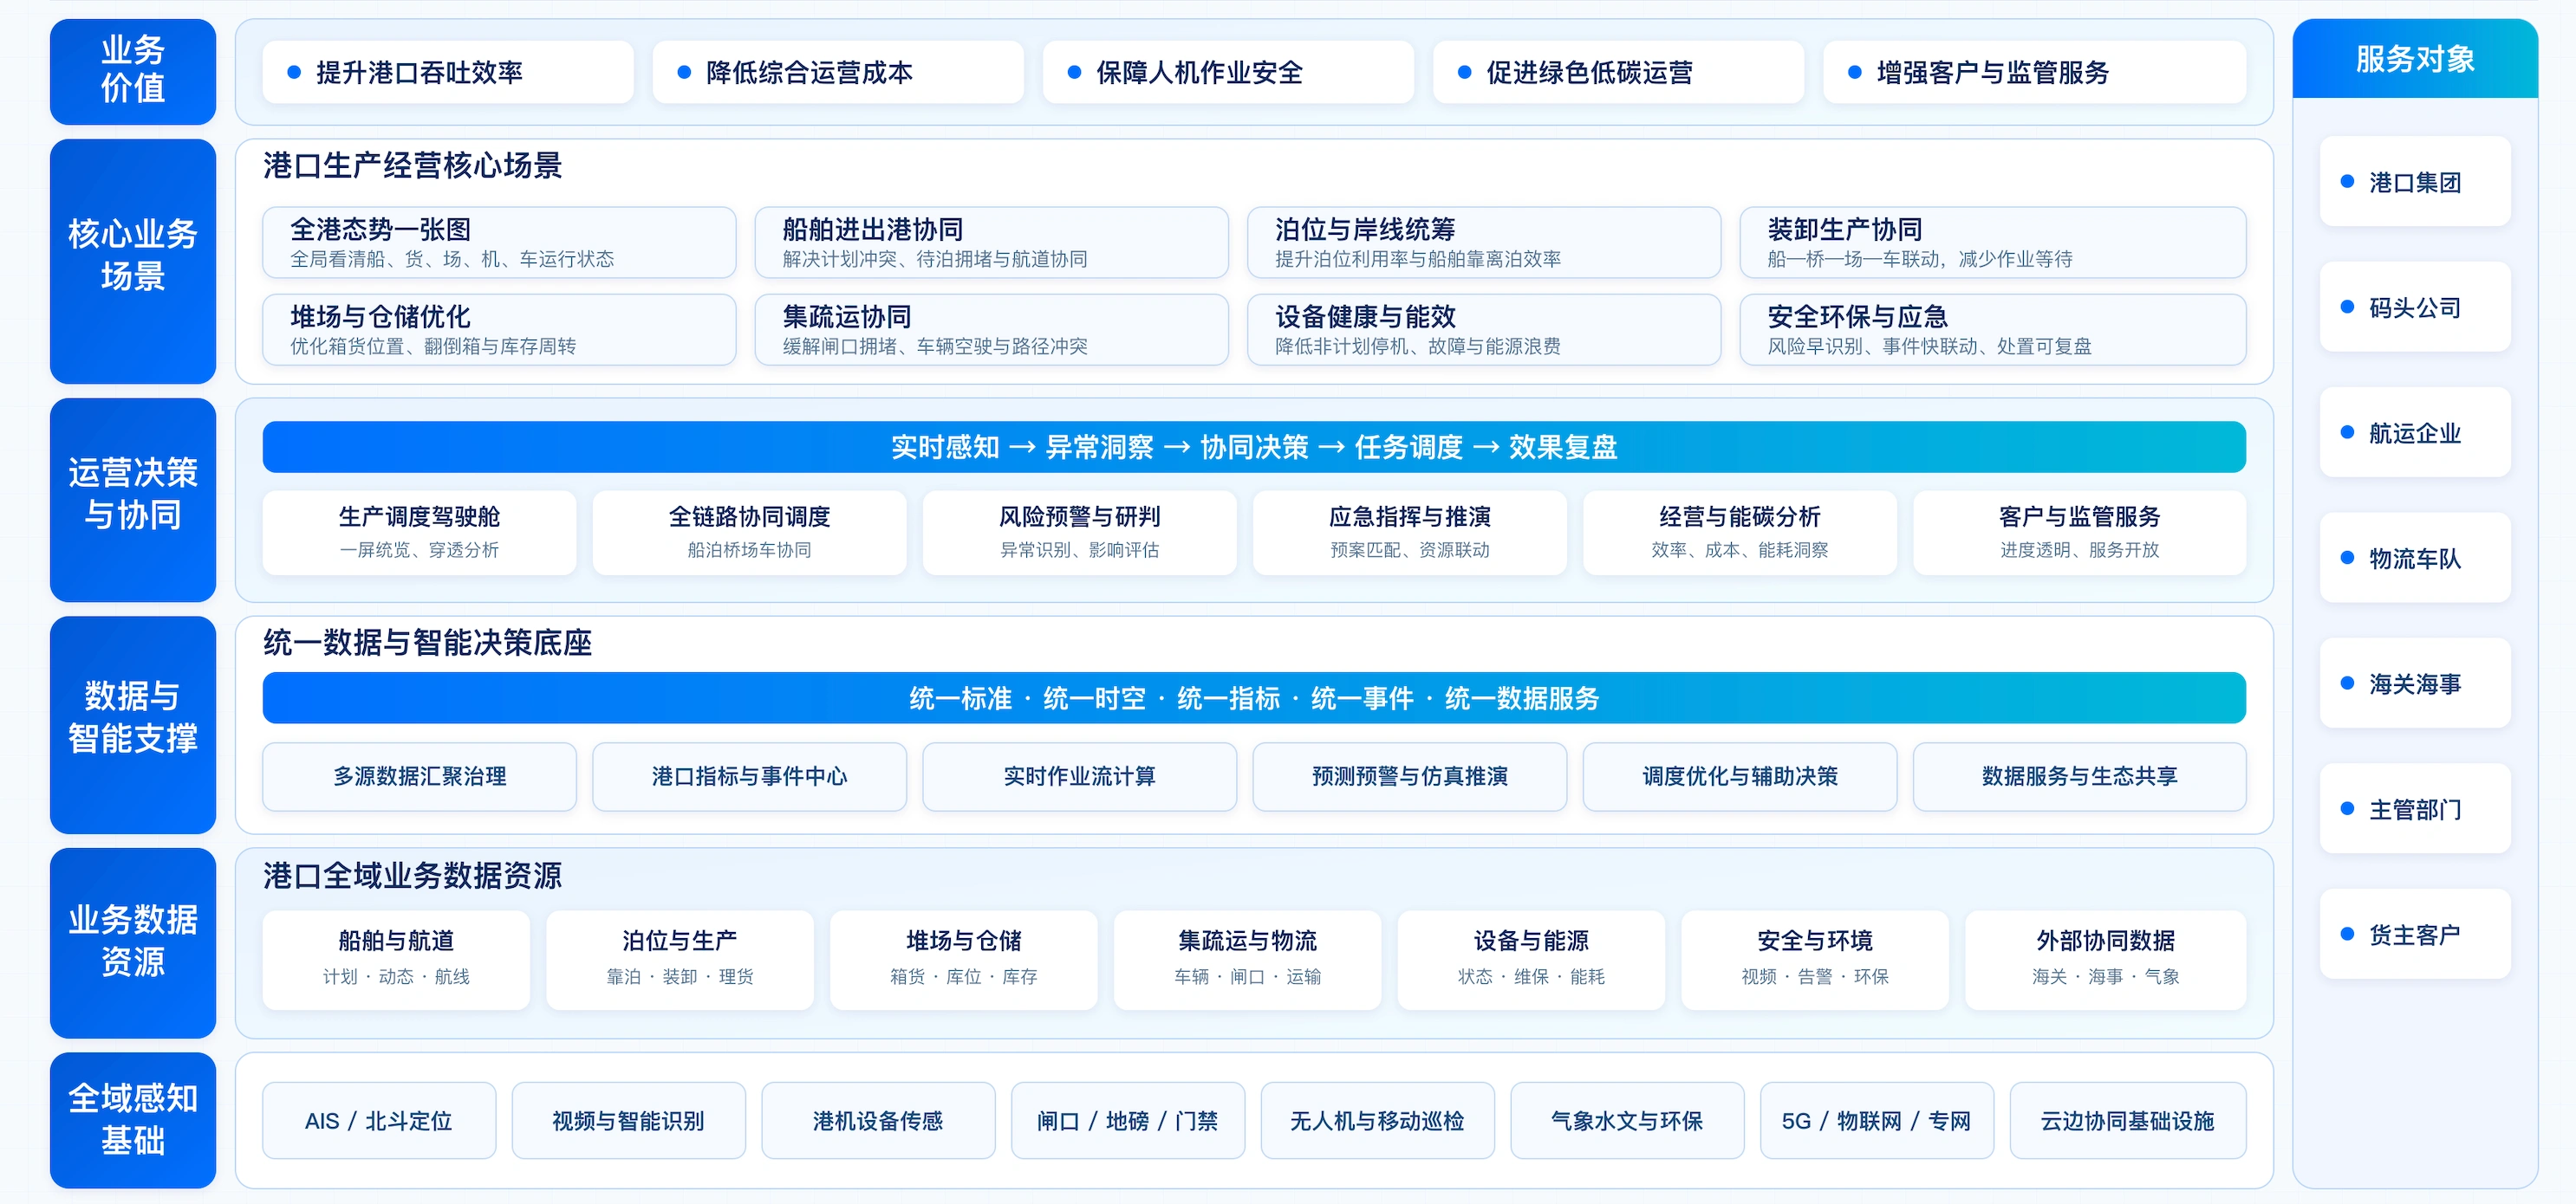Select the 生产调度驾驶舱 card
Image resolution: width=2576 pixels, height=1204 pixels.
click(419, 532)
